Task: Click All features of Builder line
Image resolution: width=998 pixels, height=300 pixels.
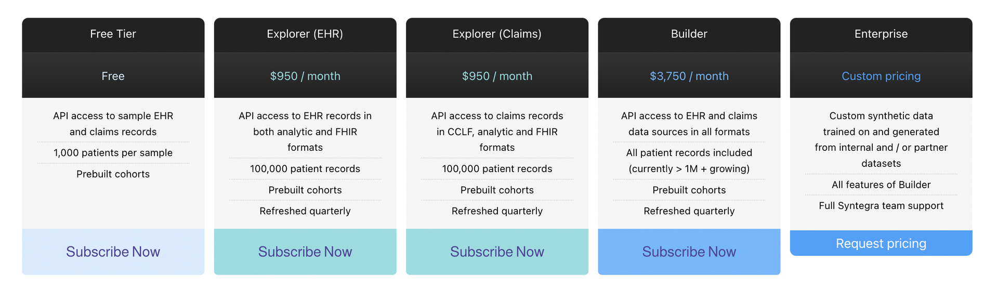Action: (x=881, y=185)
